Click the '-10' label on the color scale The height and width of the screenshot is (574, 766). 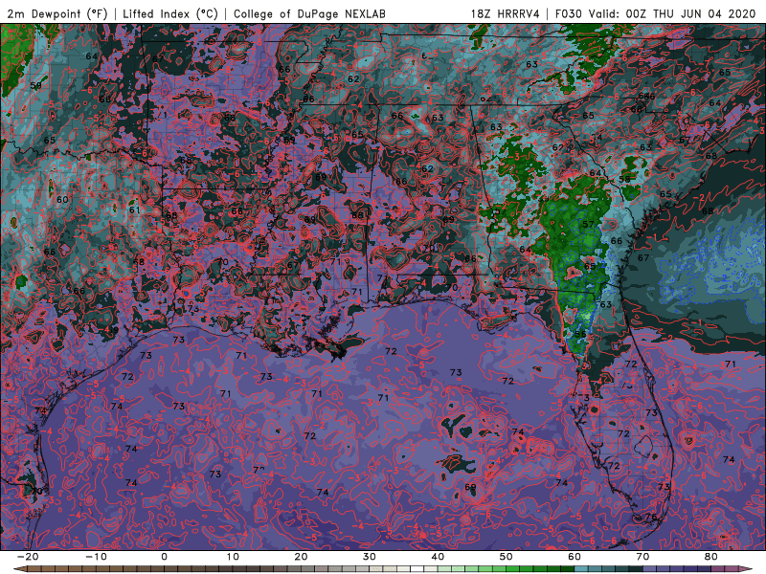pos(96,557)
